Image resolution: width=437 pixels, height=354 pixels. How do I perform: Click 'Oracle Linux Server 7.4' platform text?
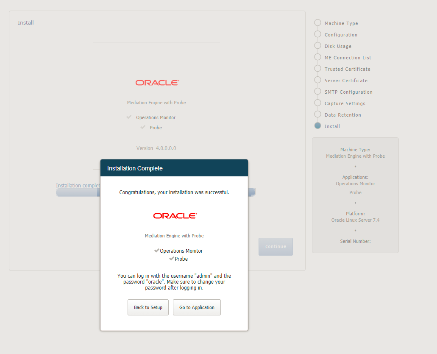tap(355, 220)
